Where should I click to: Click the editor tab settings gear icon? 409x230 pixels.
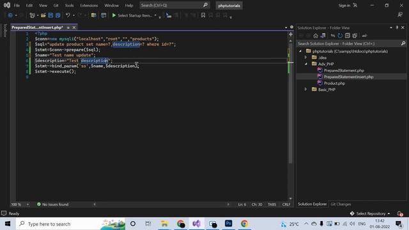pos(291,27)
